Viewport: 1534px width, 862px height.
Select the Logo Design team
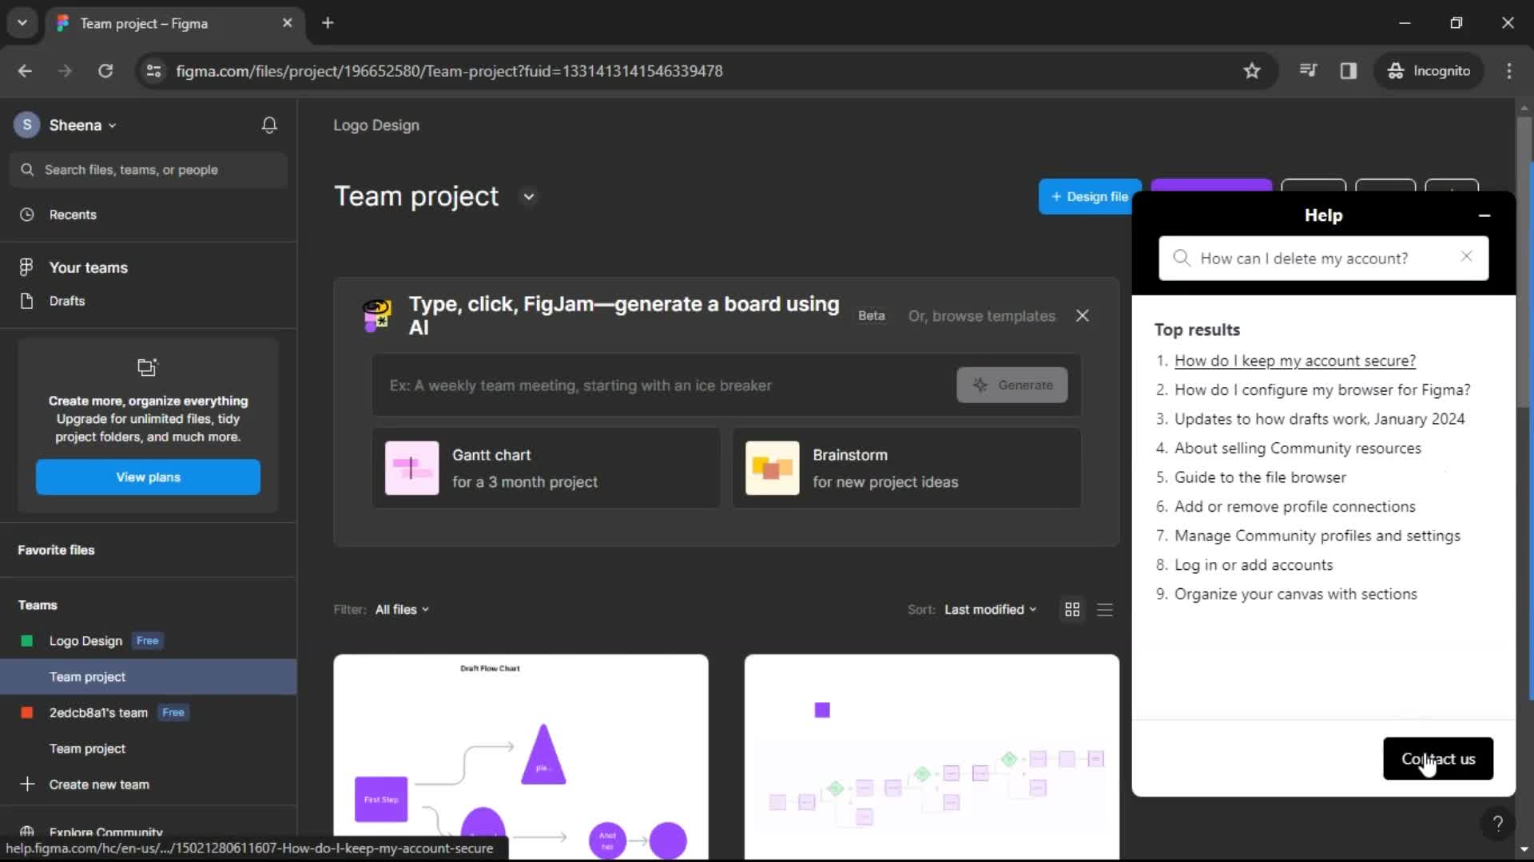[x=85, y=641]
